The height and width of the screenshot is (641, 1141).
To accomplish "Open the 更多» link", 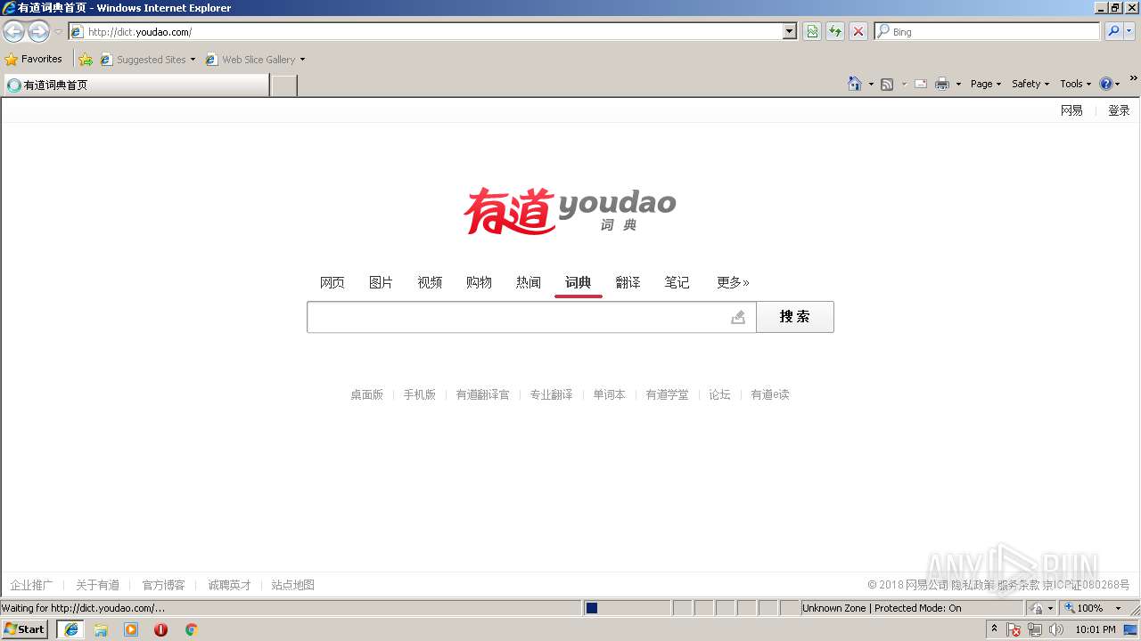I will 733,282.
